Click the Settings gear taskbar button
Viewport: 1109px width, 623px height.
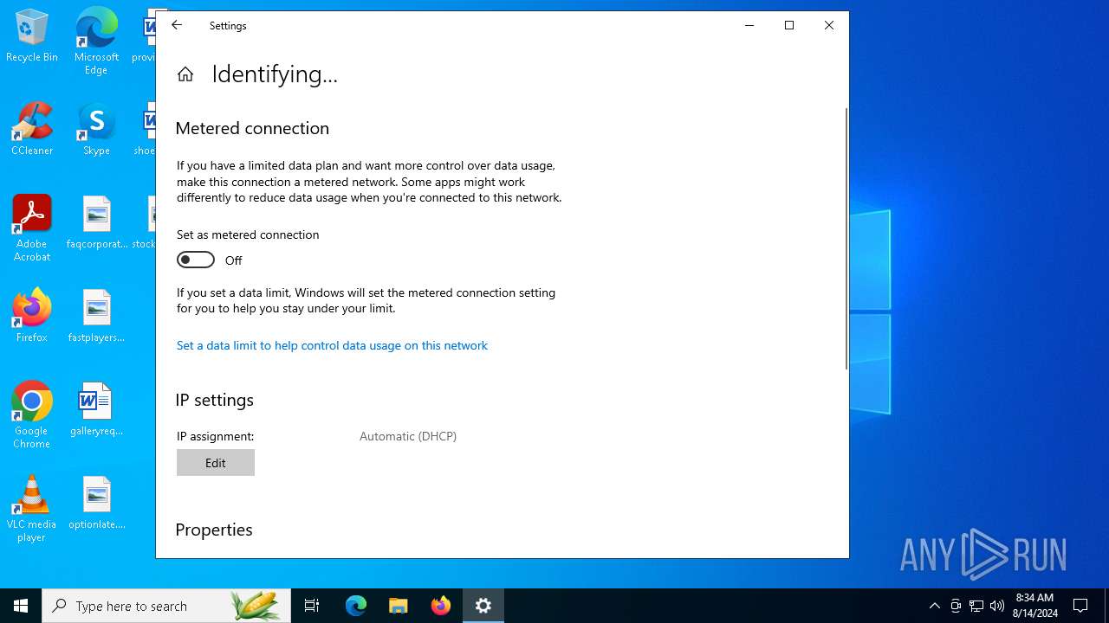(x=483, y=606)
